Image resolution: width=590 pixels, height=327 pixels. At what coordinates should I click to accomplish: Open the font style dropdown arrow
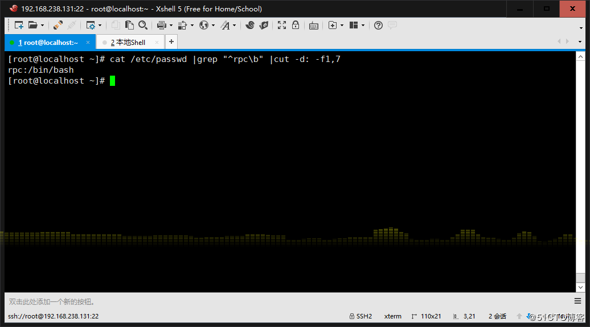[x=234, y=25]
